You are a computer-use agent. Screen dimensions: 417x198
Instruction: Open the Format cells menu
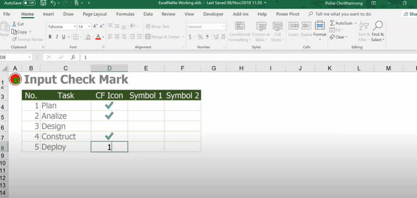click(320, 31)
